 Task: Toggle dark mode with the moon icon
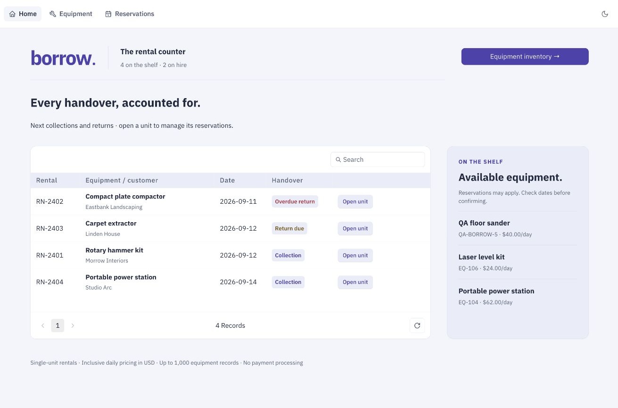tap(605, 14)
